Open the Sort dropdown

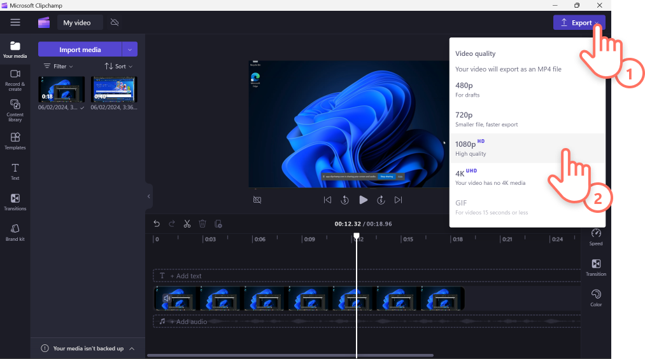[x=118, y=66]
